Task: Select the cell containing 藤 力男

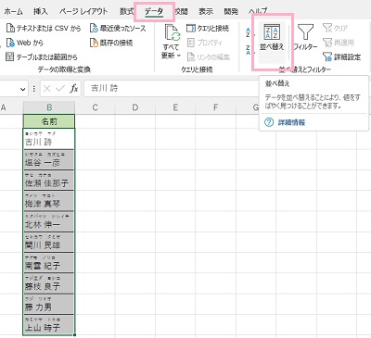Action: [49, 304]
